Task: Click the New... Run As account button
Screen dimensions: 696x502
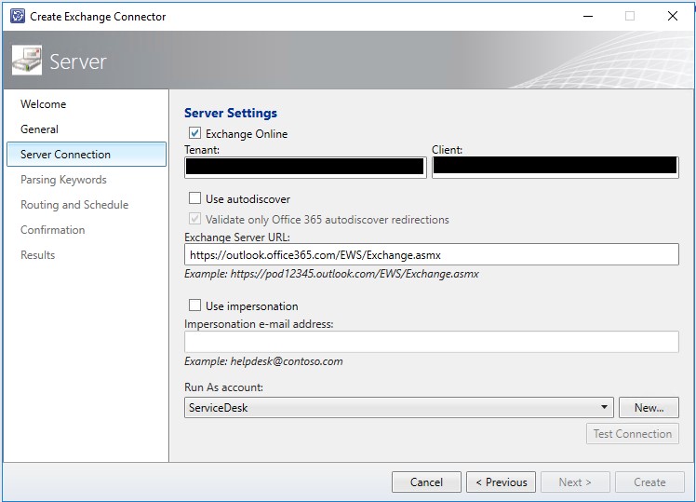Action: tap(649, 407)
